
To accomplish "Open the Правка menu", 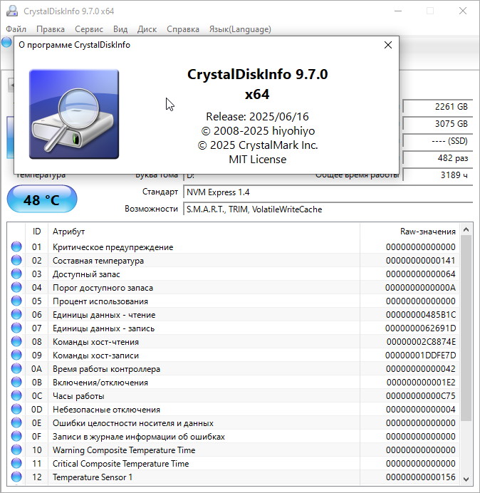I will click(x=51, y=29).
